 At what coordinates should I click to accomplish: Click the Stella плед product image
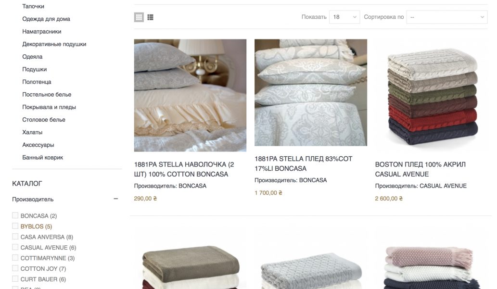[x=311, y=92]
